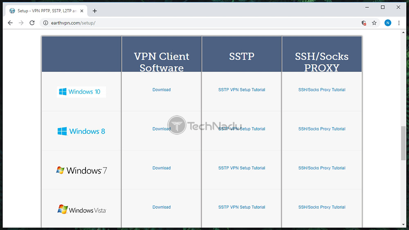View site information icon in address bar
Viewport: 409px width, 230px height.
[46, 23]
